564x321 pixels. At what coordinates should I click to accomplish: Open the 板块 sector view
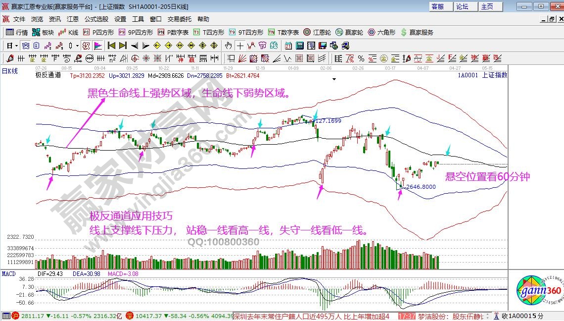coord(43,32)
